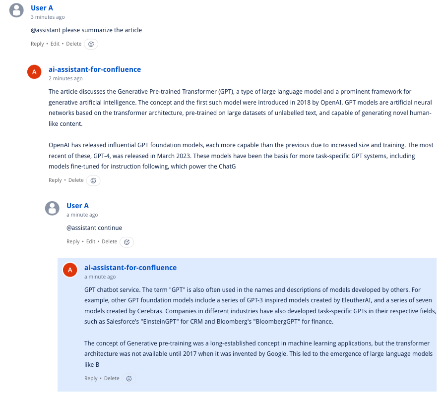Add reaction to the highlighted ai-assistant reply
The image size is (442, 396).
pyautogui.click(x=129, y=379)
